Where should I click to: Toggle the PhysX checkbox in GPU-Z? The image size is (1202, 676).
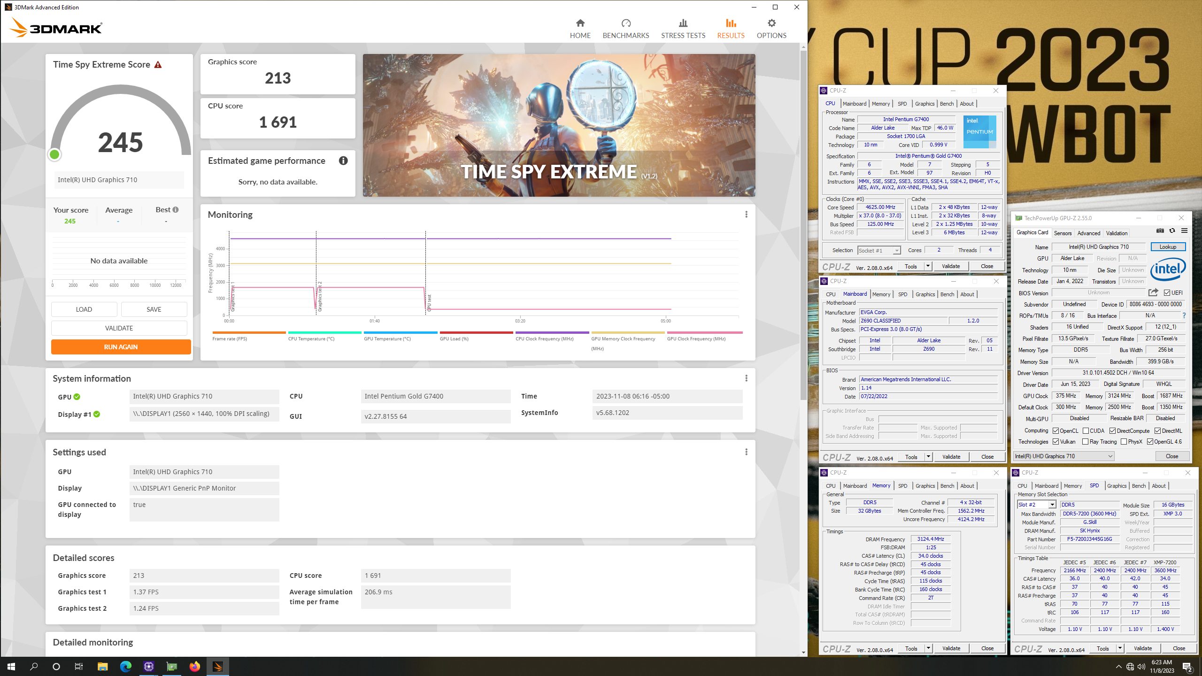pyautogui.click(x=1124, y=441)
